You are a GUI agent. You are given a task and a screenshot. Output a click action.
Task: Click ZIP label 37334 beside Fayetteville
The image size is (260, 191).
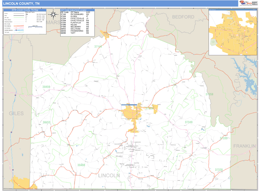tap(149, 108)
